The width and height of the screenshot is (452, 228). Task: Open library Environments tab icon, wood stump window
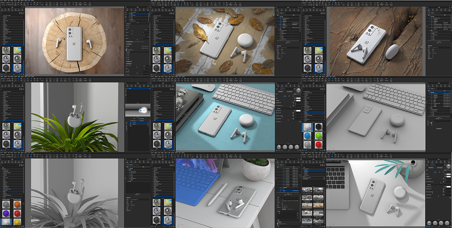click(12, 9)
